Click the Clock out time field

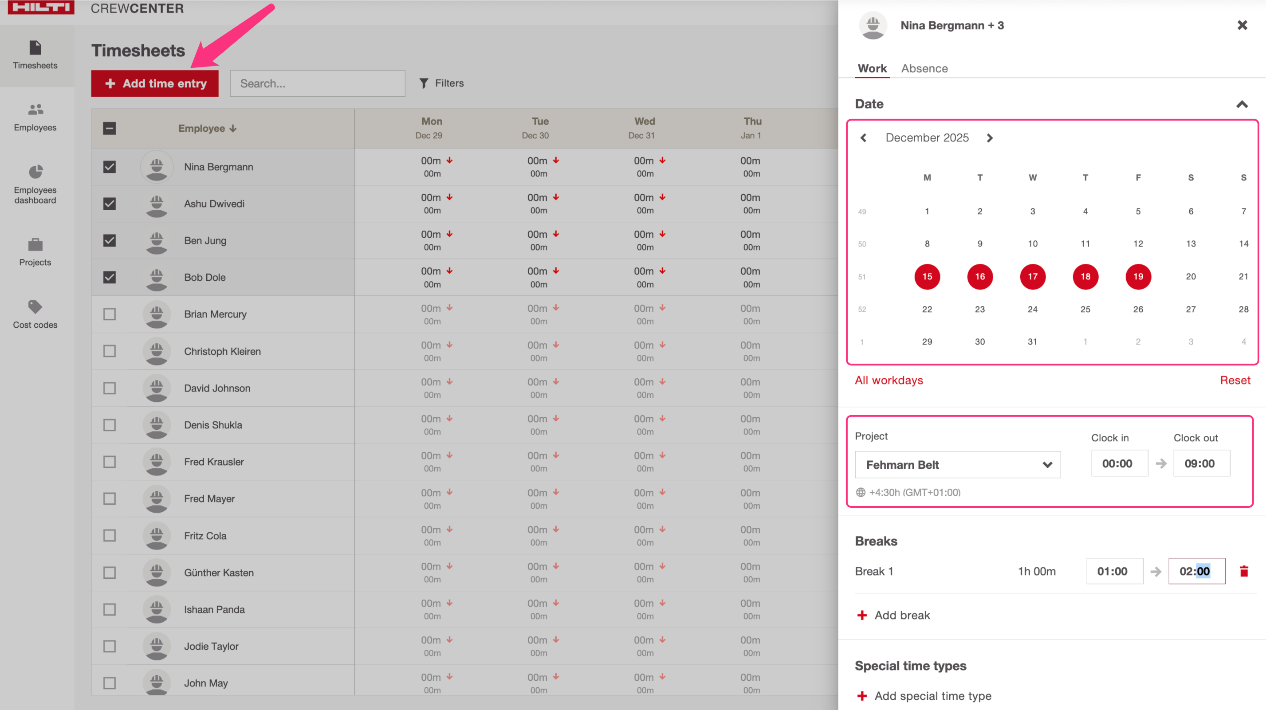[1201, 463]
